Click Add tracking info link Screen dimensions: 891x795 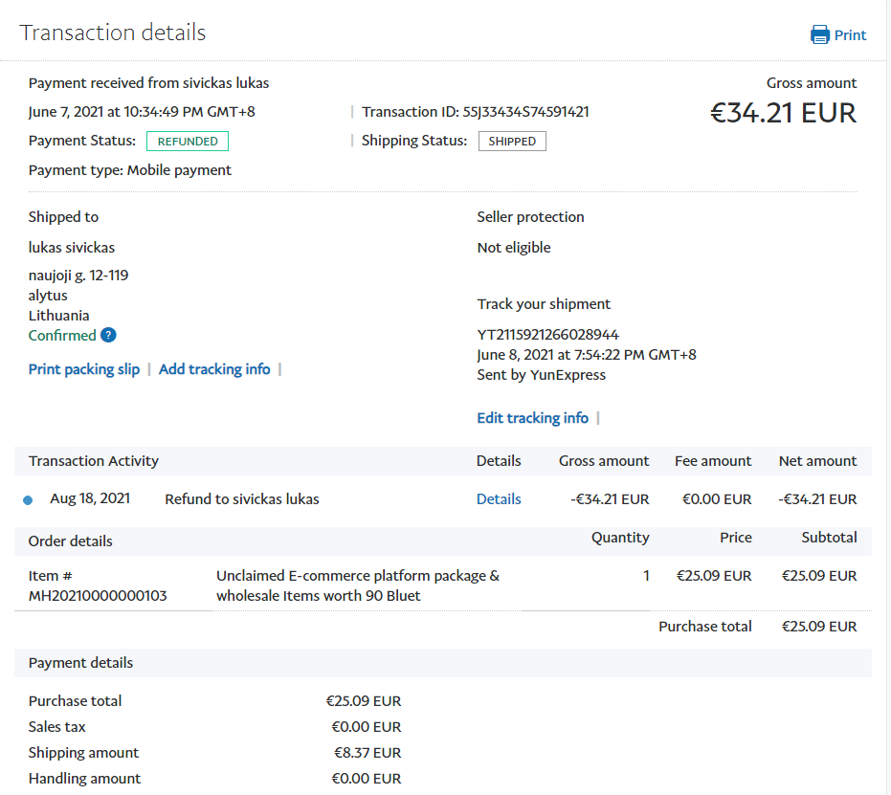pos(214,369)
